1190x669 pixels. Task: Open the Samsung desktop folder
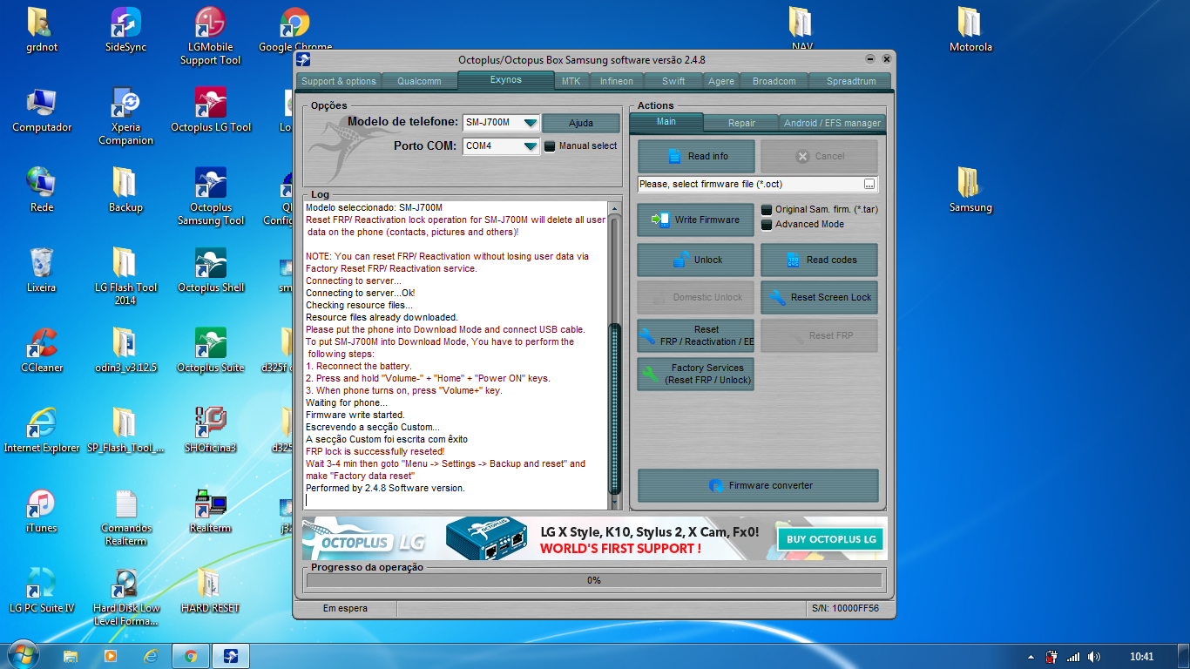click(970, 190)
